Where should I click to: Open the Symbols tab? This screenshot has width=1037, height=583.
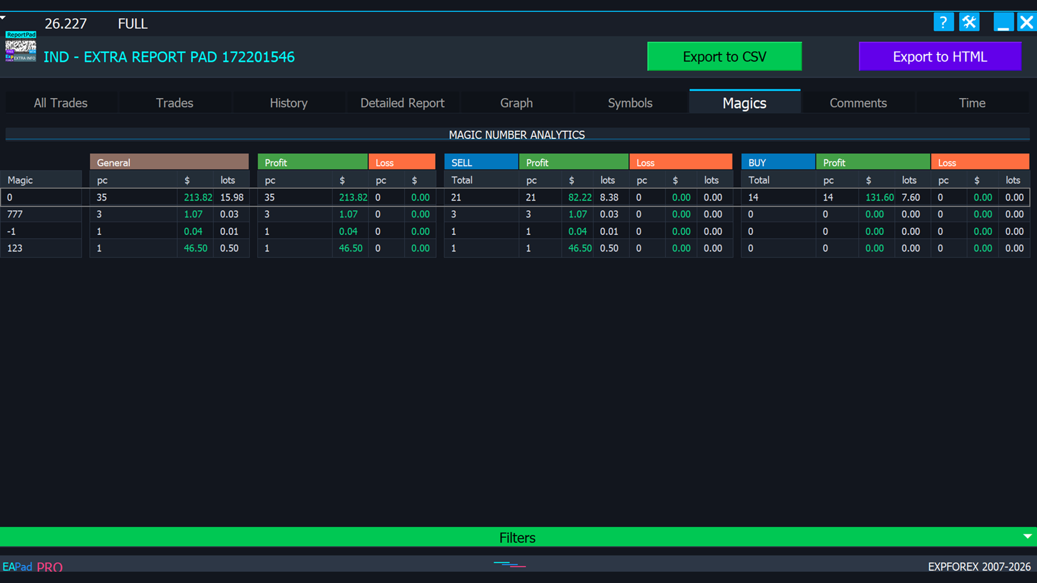[x=630, y=103]
